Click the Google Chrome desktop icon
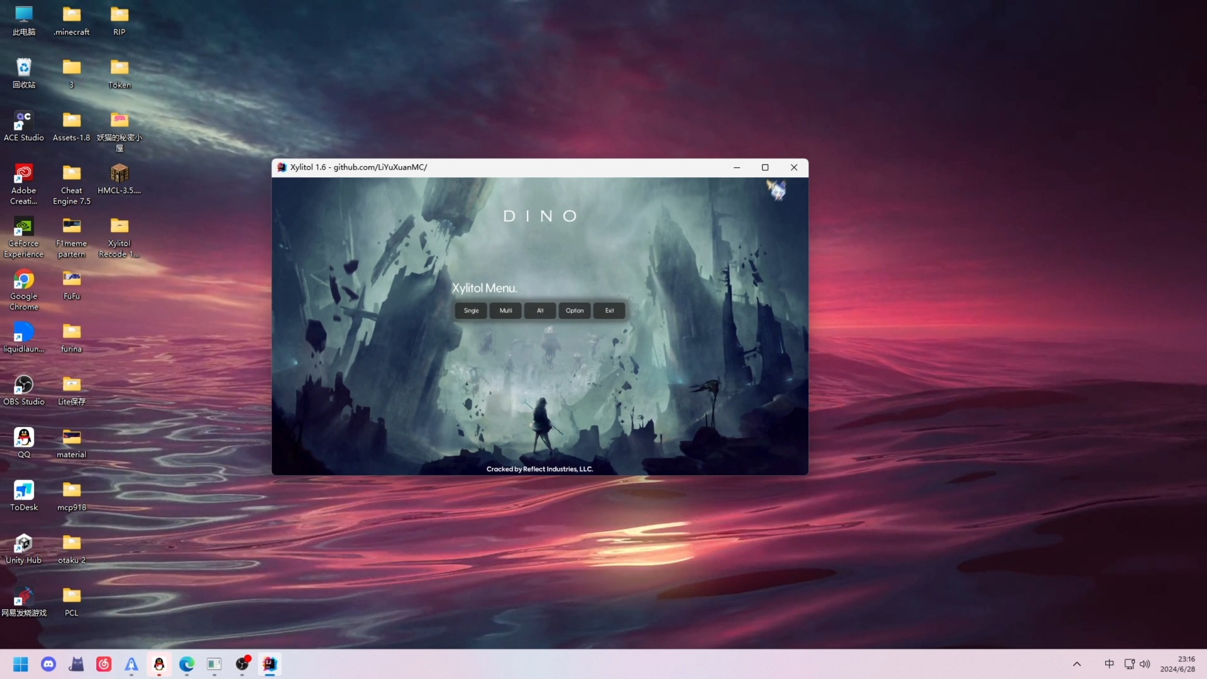The height and width of the screenshot is (679, 1207). (23, 289)
